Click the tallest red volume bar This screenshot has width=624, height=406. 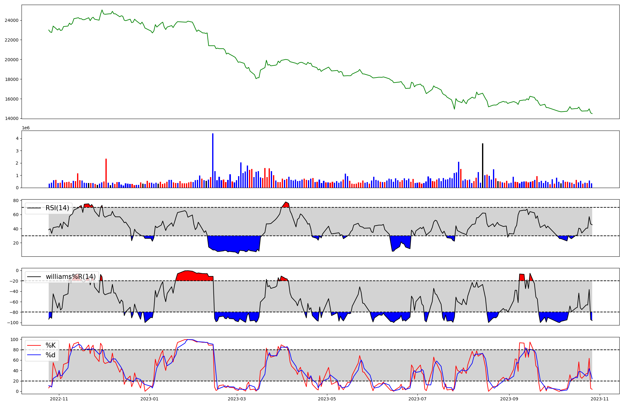point(106,173)
